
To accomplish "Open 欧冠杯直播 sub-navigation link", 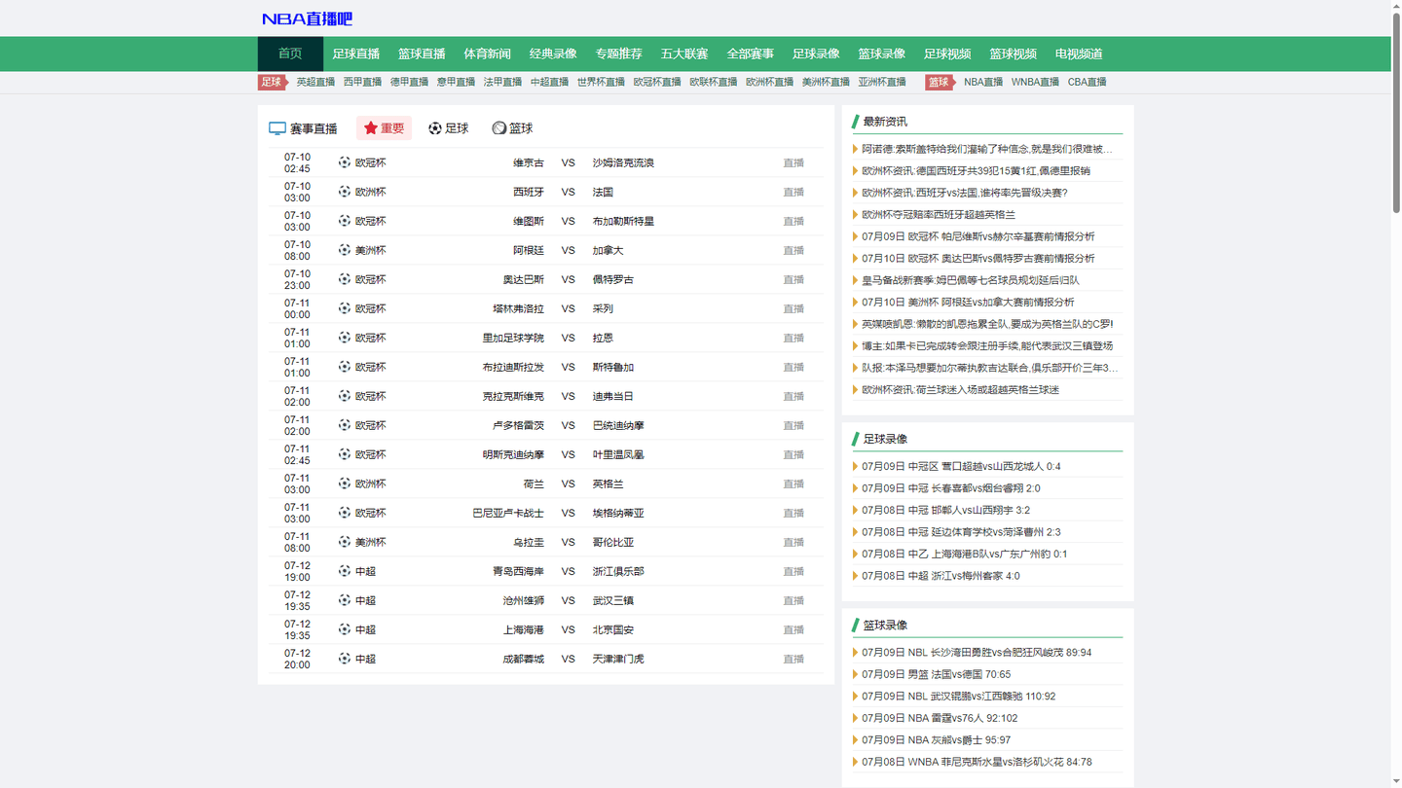I will click(x=657, y=82).
